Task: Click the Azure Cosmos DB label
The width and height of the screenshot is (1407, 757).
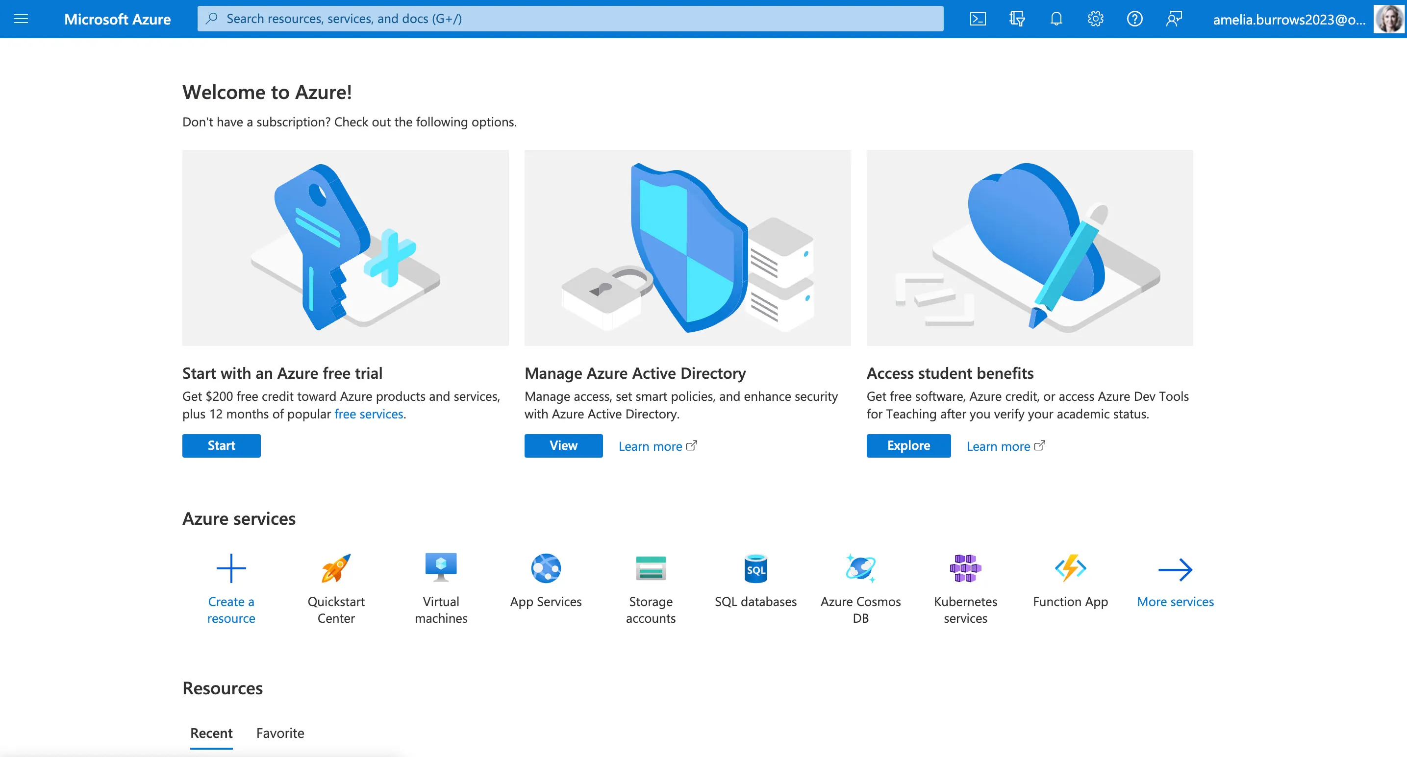Action: (x=860, y=610)
